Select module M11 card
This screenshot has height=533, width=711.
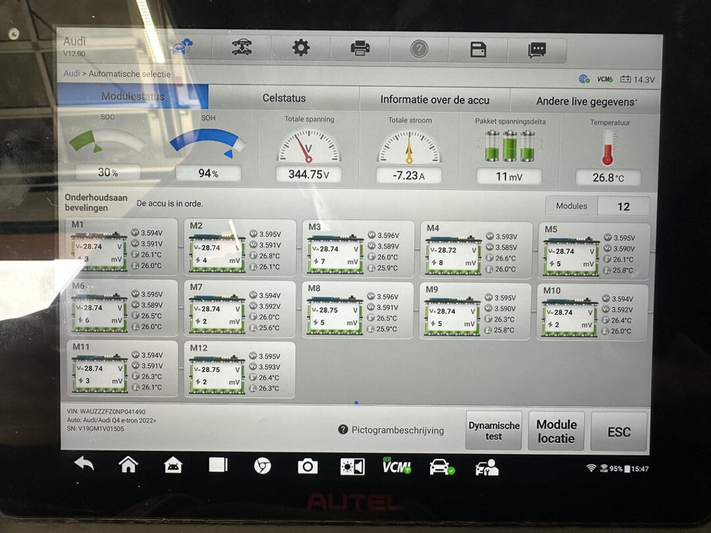122,369
